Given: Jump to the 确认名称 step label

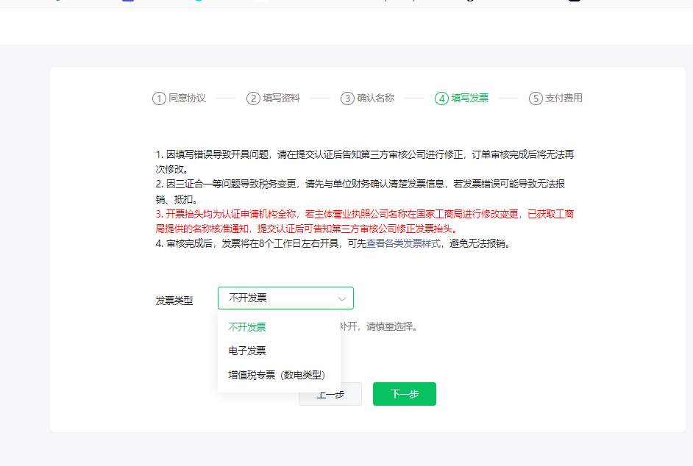Looking at the screenshot, I should click(375, 98).
